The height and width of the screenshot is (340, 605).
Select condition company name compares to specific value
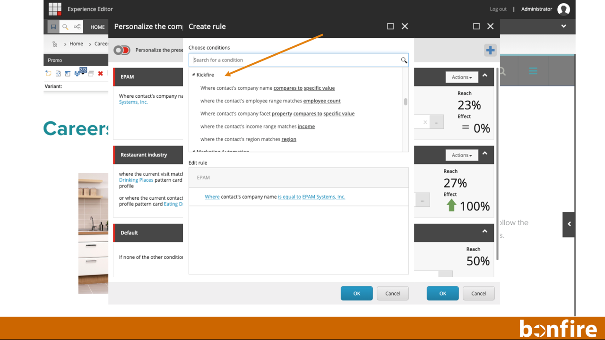(268, 88)
